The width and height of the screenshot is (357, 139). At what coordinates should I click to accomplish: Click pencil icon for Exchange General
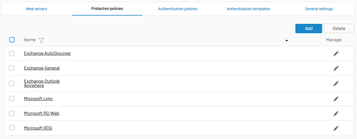pyautogui.click(x=336, y=68)
